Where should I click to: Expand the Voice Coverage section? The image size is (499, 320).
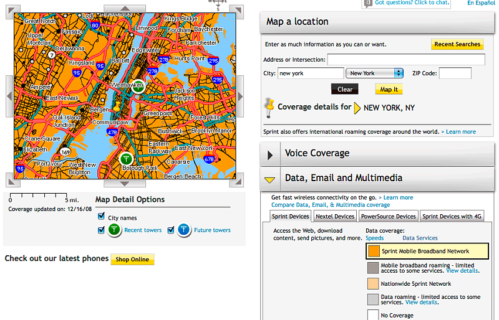coord(270,155)
